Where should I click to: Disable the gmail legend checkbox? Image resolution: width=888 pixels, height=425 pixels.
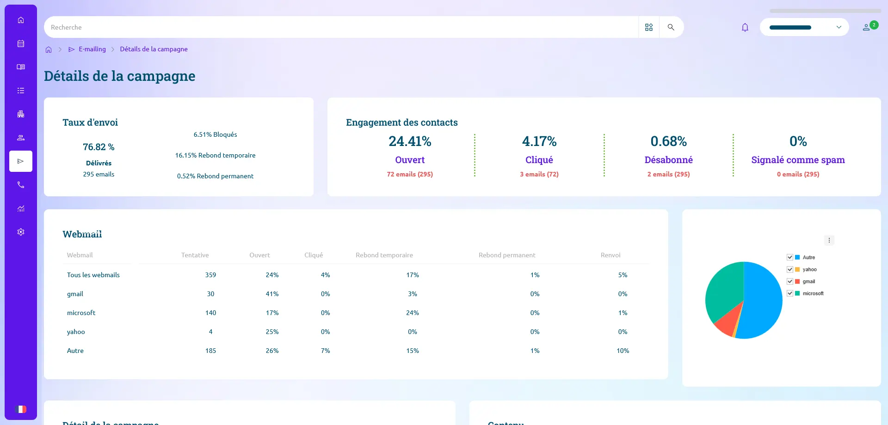pos(790,281)
